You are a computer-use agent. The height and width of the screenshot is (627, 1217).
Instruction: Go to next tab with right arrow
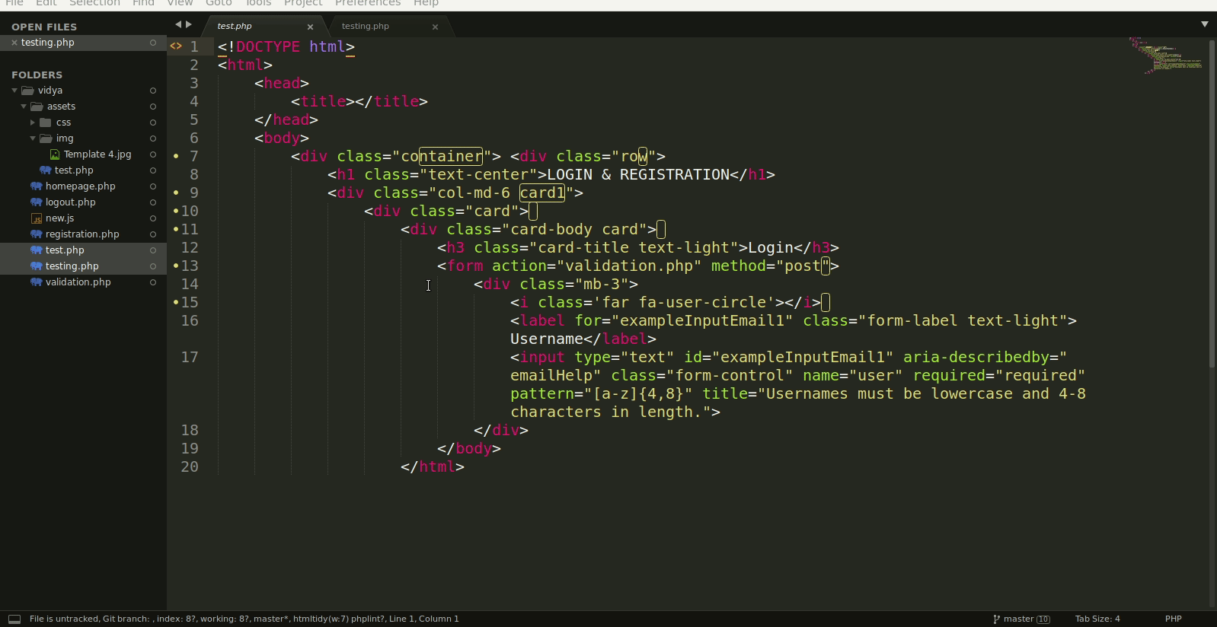pos(189,24)
